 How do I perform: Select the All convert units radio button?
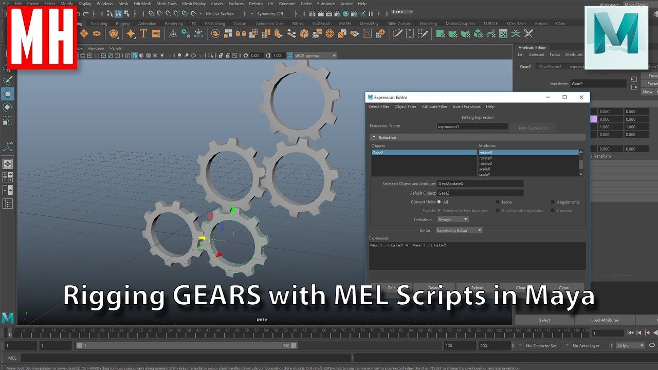[x=439, y=202]
